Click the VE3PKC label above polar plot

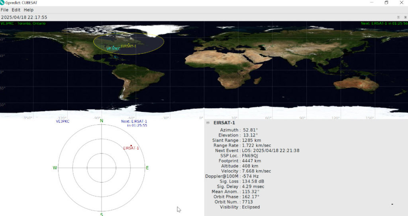(62, 121)
